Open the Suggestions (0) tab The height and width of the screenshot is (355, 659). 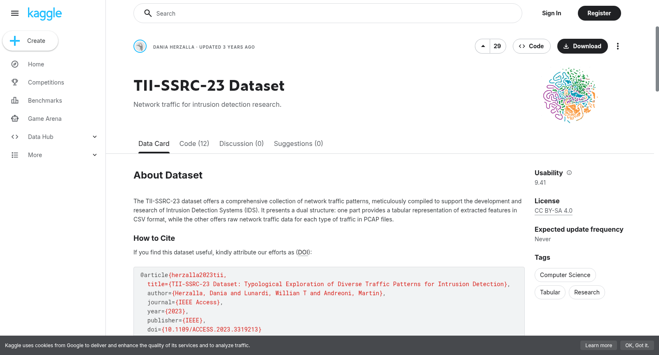pos(298,143)
